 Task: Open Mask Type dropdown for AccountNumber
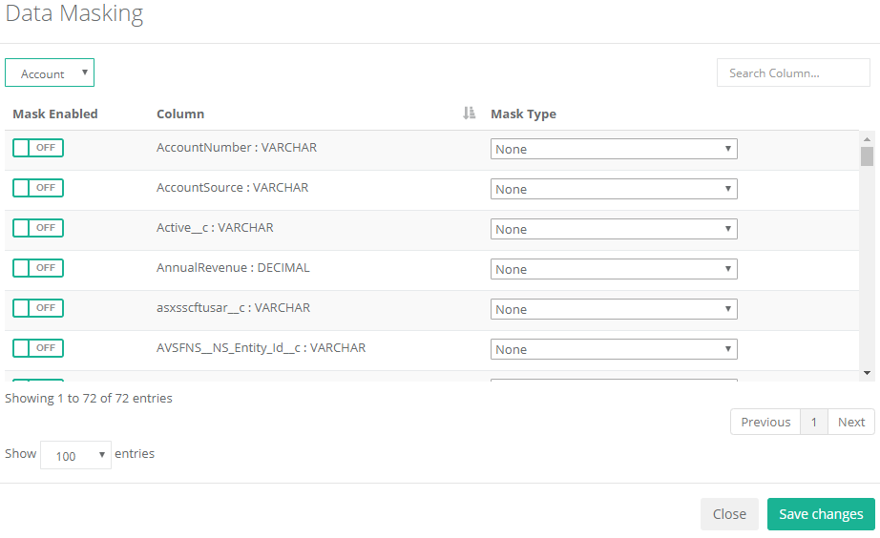click(614, 150)
